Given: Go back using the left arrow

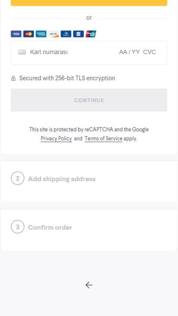Looking at the screenshot, I should [x=89, y=285].
